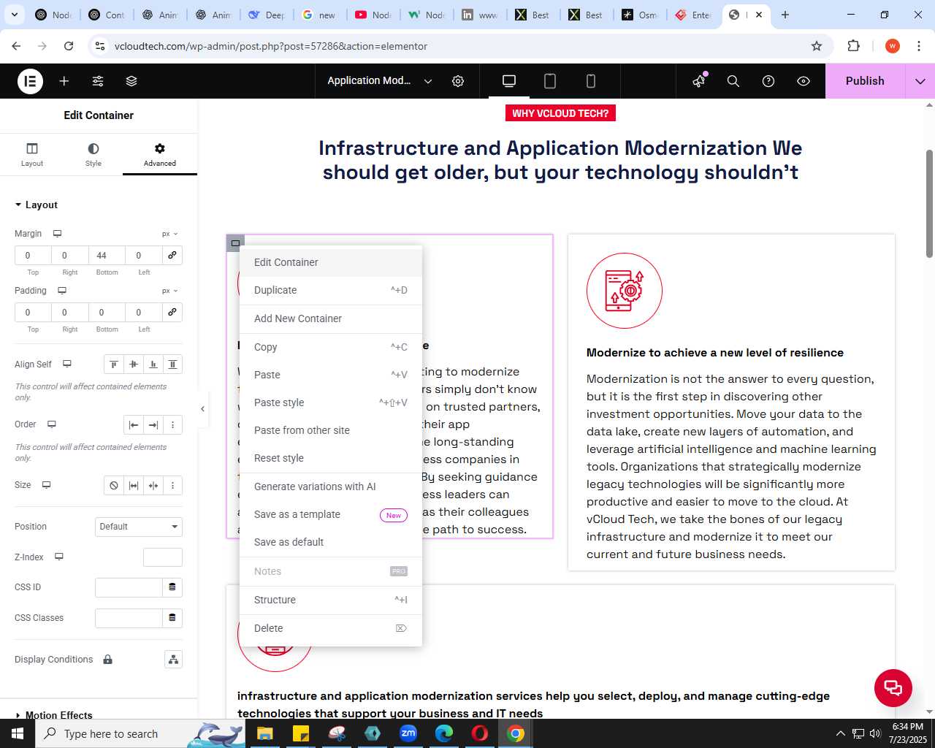Open CSS Classes dynamic tags icon
Screen dimensions: 935x748
pyautogui.click(x=172, y=618)
